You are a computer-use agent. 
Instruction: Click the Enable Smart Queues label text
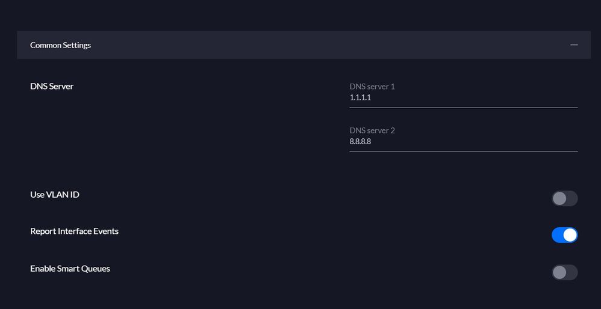click(70, 268)
